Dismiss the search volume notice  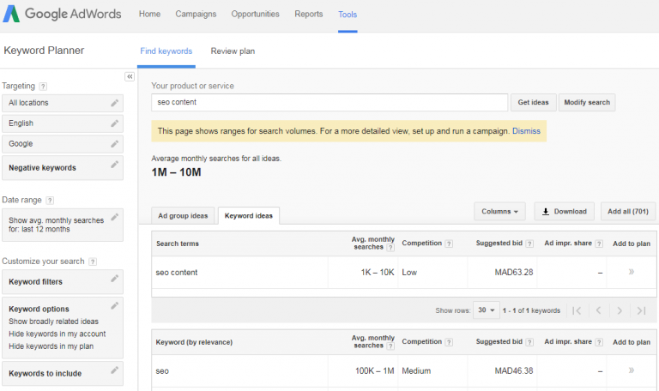coord(527,131)
